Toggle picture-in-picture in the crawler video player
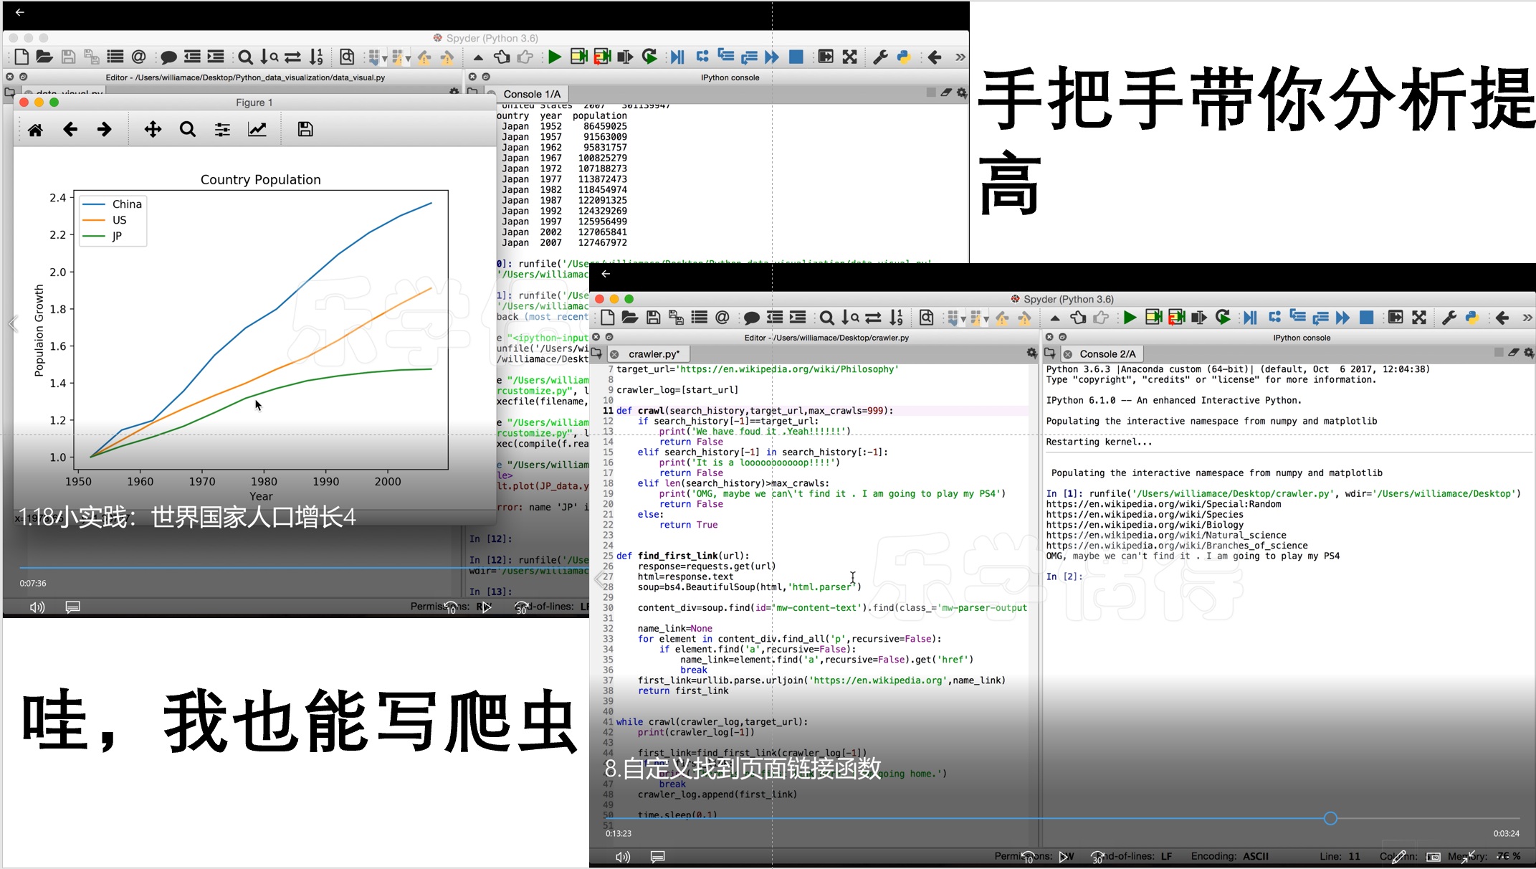Viewport: 1536px width, 869px height. pos(1434,857)
